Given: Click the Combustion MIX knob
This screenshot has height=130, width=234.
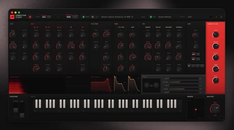Looking at the screenshot, I should (x=215, y=80).
